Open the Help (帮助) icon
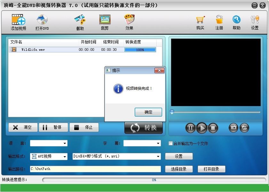Image resolution: width=269 pixels, height=192 pixels. (x=236, y=20)
